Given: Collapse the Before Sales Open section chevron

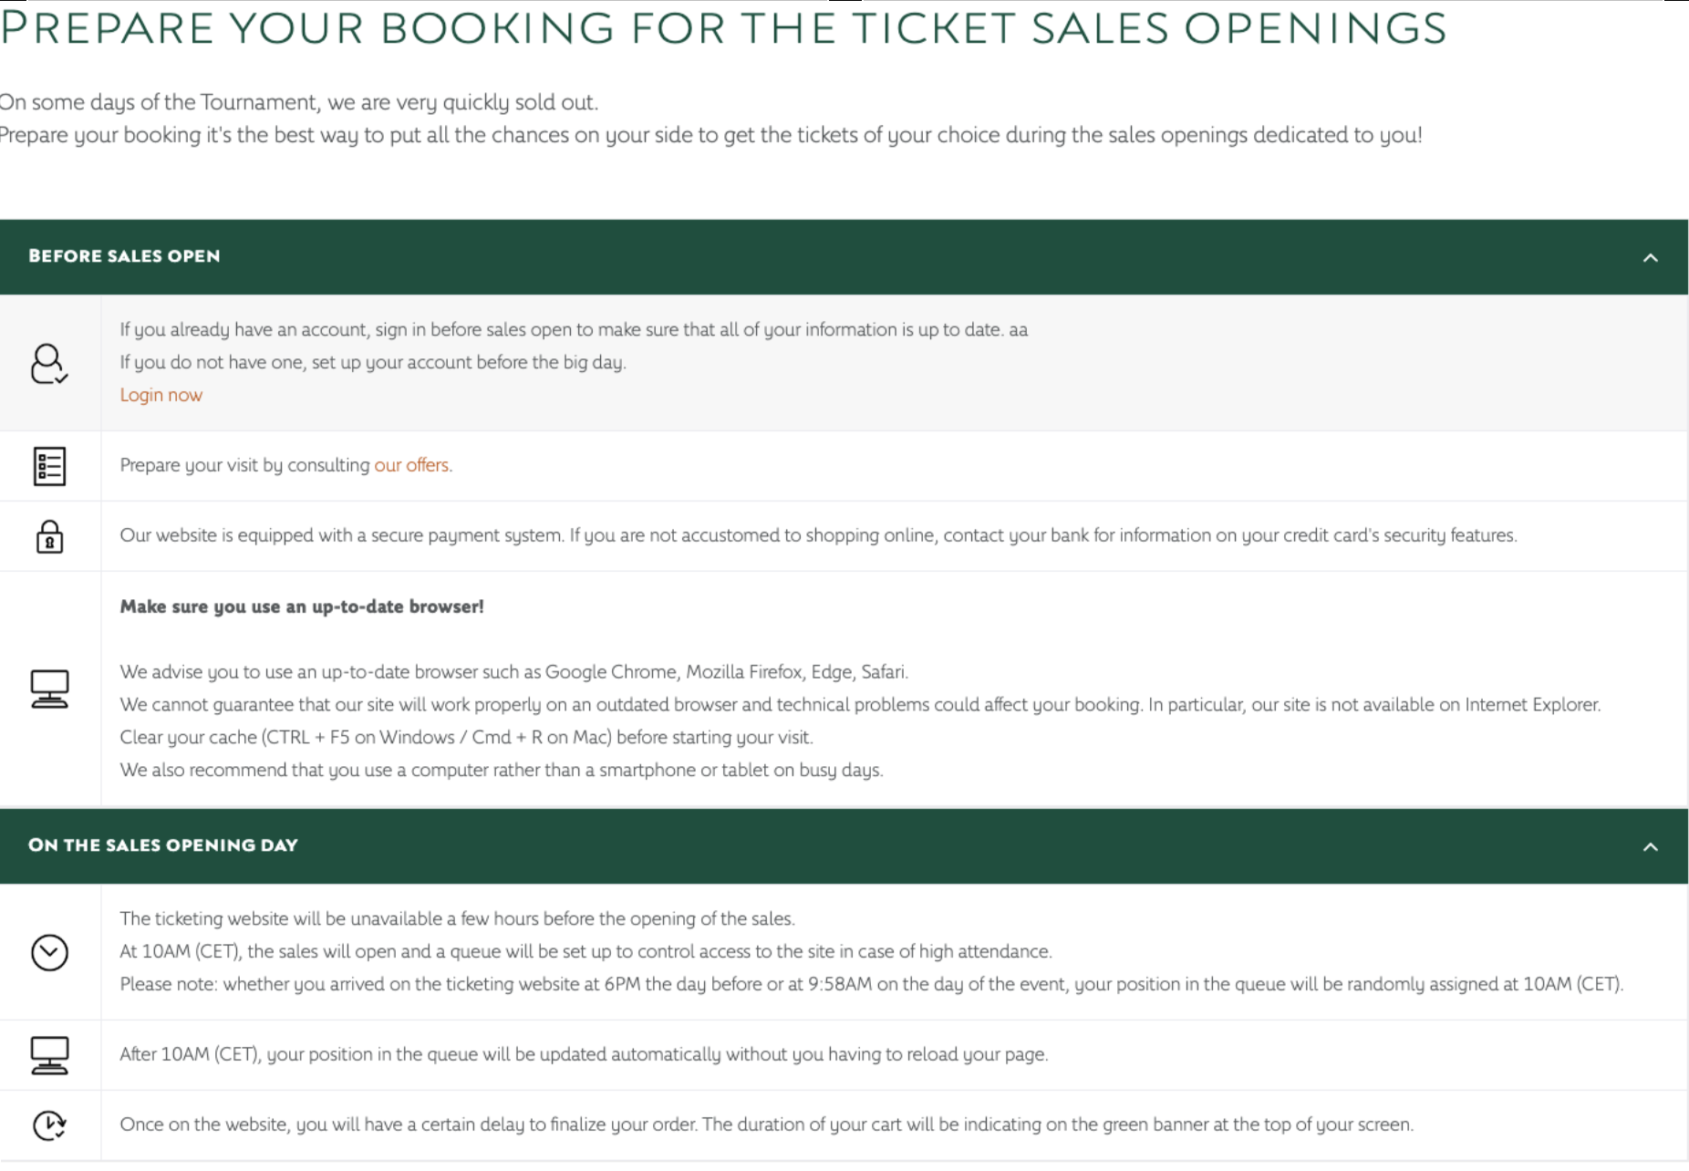Looking at the screenshot, I should [x=1650, y=258].
